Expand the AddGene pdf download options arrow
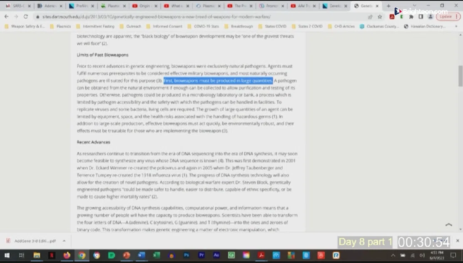The width and height of the screenshot is (463, 263). [x=64, y=241]
